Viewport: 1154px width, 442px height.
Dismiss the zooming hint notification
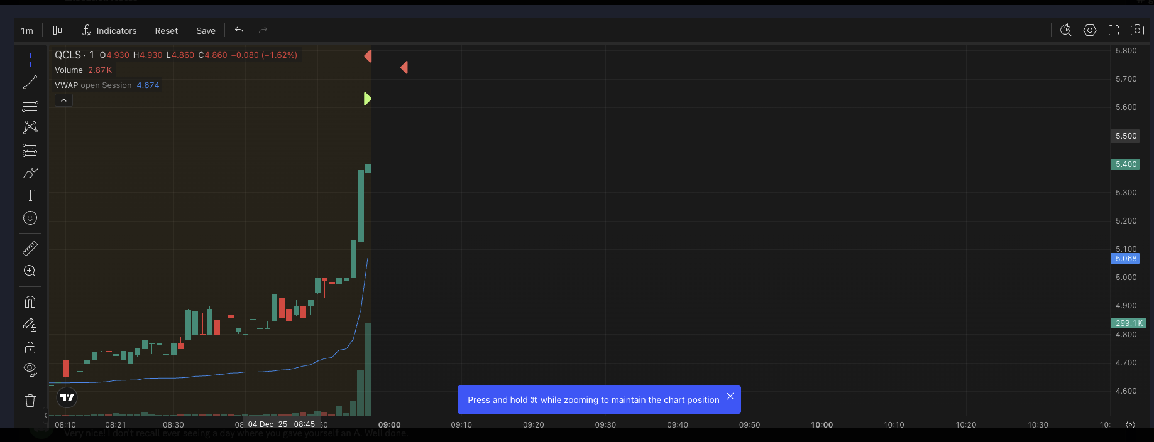[730, 396]
